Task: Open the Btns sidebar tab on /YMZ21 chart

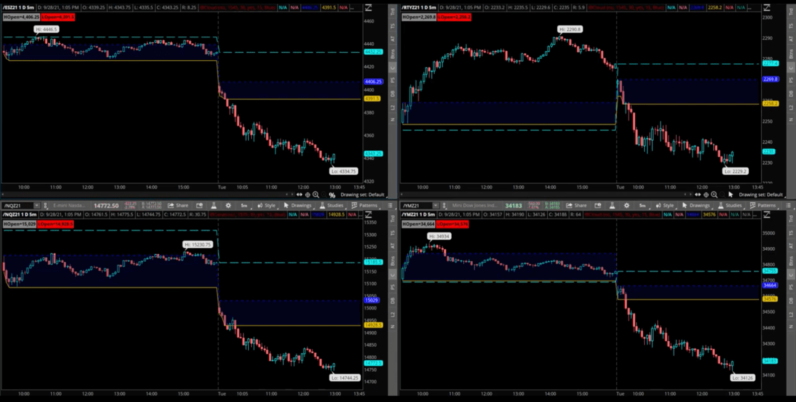Action: (x=791, y=261)
